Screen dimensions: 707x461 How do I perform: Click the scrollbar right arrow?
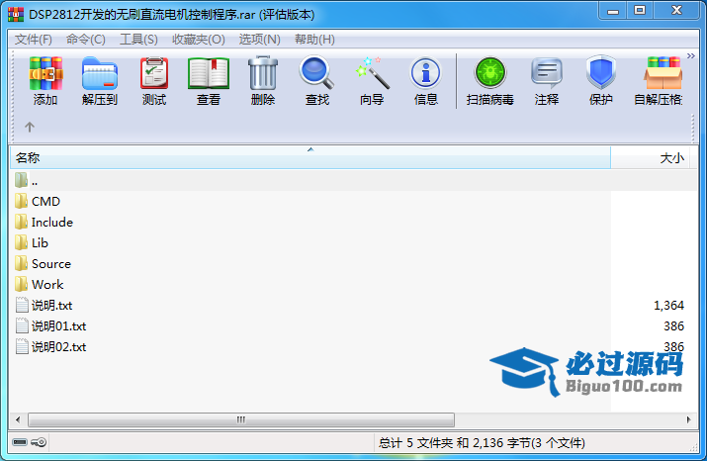pyautogui.click(x=688, y=420)
